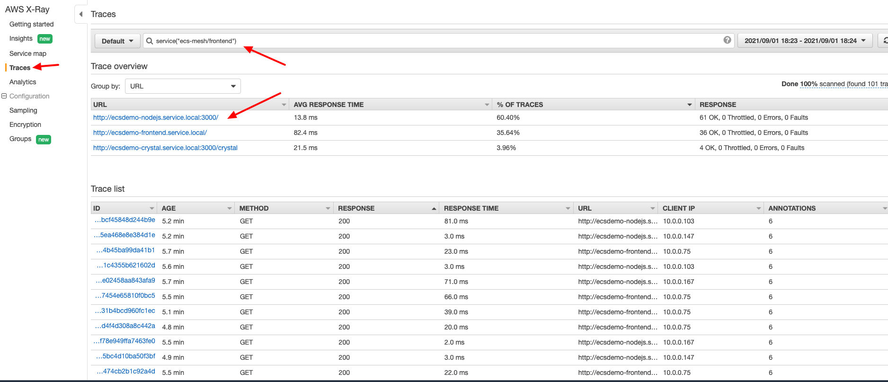Open URL column dropdown arrow in Trace list
This screenshot has width=888, height=382.
point(653,208)
